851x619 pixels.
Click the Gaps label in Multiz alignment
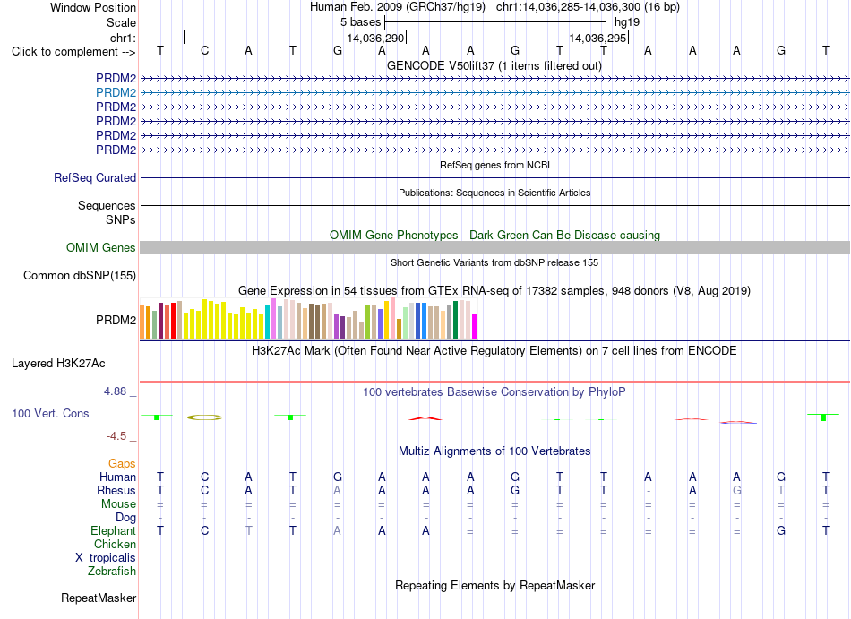coord(122,463)
